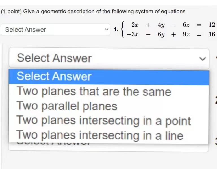
Task: Open the small Select Answer dropdown beside equation 1
Action: tap(55, 29)
